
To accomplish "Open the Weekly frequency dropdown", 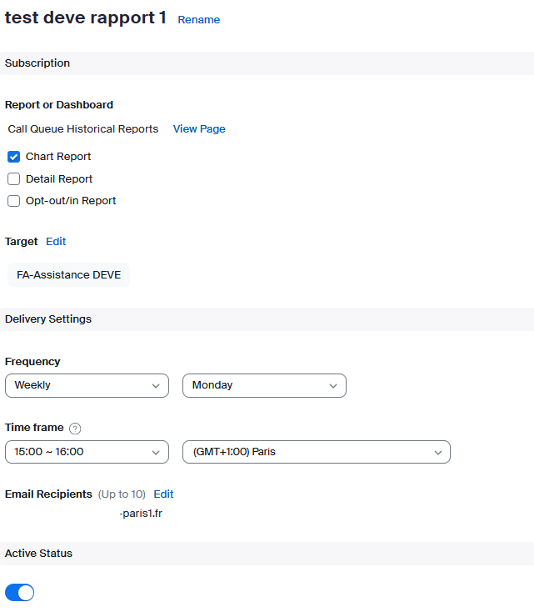I will tap(87, 385).
